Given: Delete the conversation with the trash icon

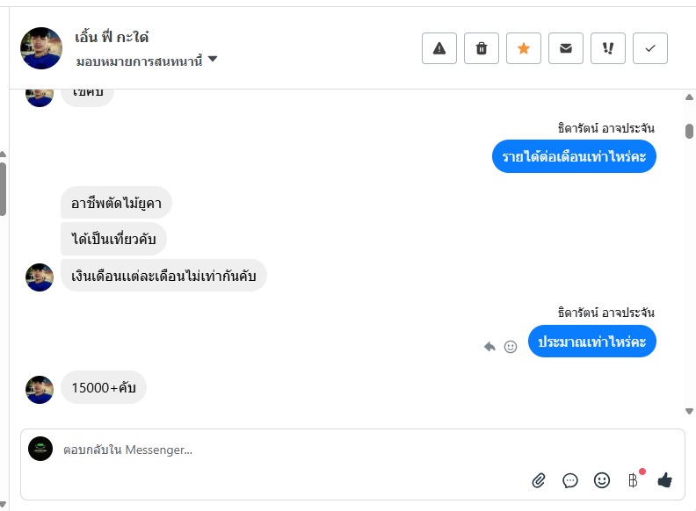Looking at the screenshot, I should point(482,48).
